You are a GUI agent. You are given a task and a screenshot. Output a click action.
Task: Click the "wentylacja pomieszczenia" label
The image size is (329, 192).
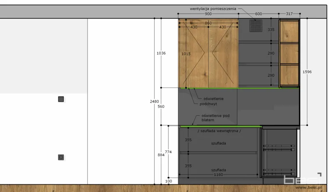click(213, 9)
